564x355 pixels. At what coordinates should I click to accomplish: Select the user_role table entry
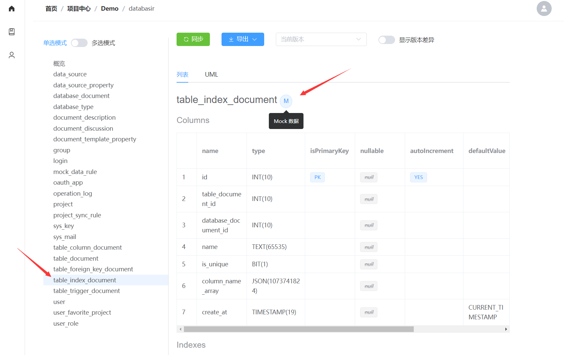[66, 324]
